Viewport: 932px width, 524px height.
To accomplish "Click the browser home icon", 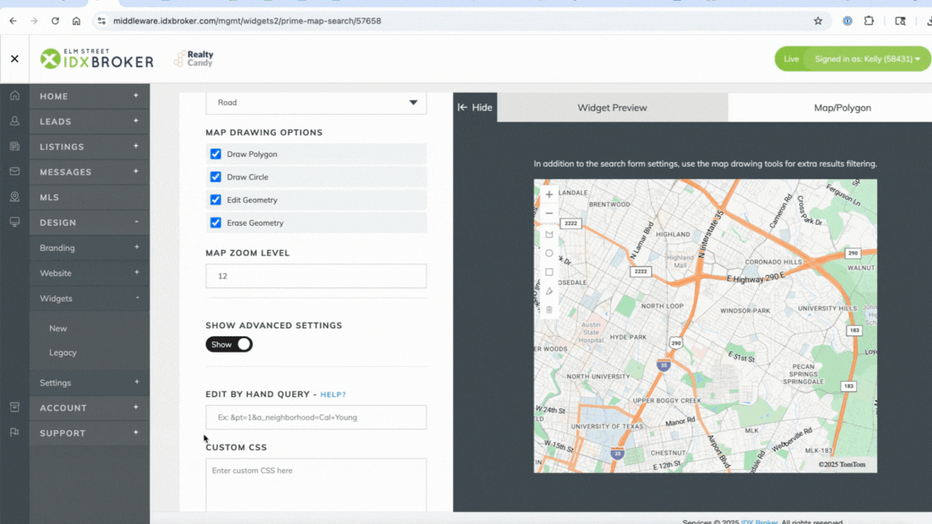I will (76, 21).
